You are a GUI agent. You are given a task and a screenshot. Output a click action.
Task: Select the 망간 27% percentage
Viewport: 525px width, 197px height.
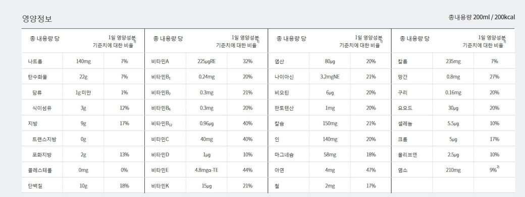494,77
